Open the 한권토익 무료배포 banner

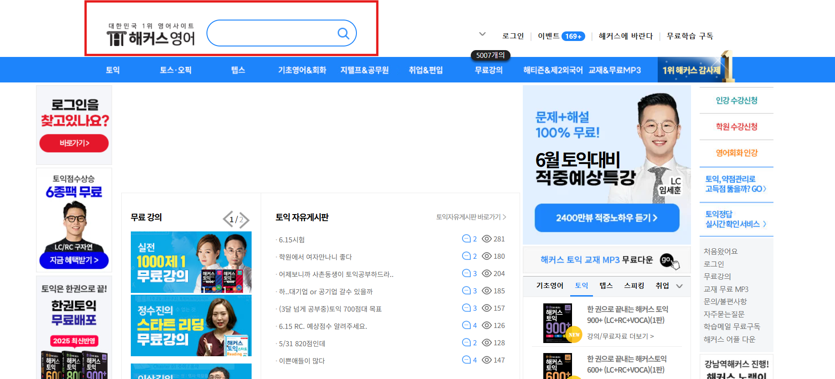(74, 327)
